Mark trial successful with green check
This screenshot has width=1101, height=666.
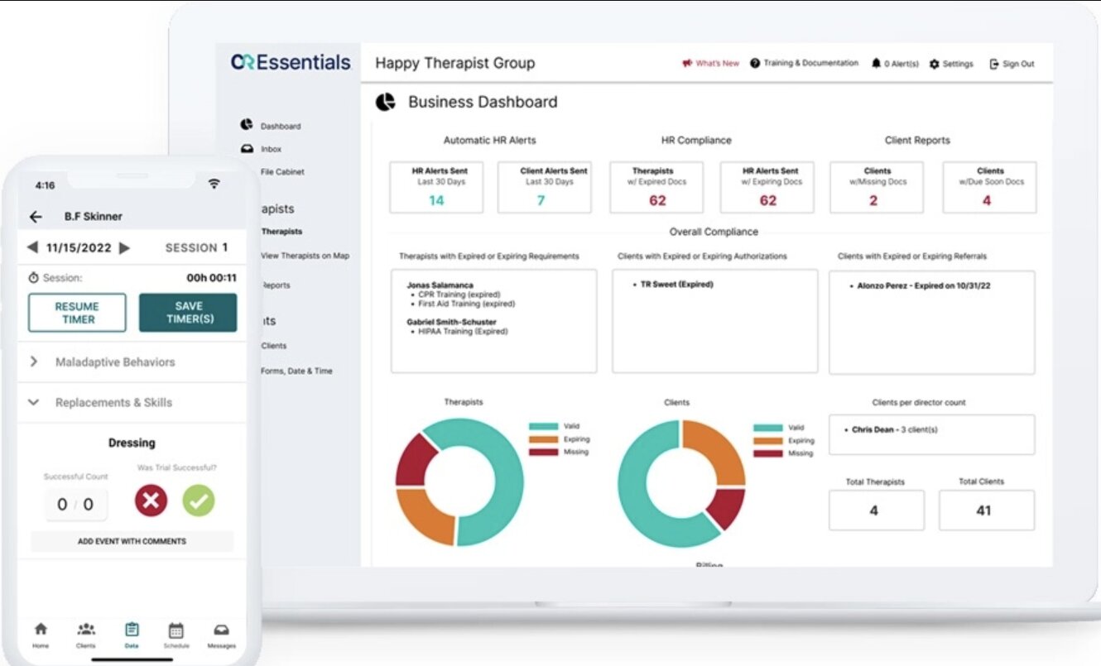point(199,501)
